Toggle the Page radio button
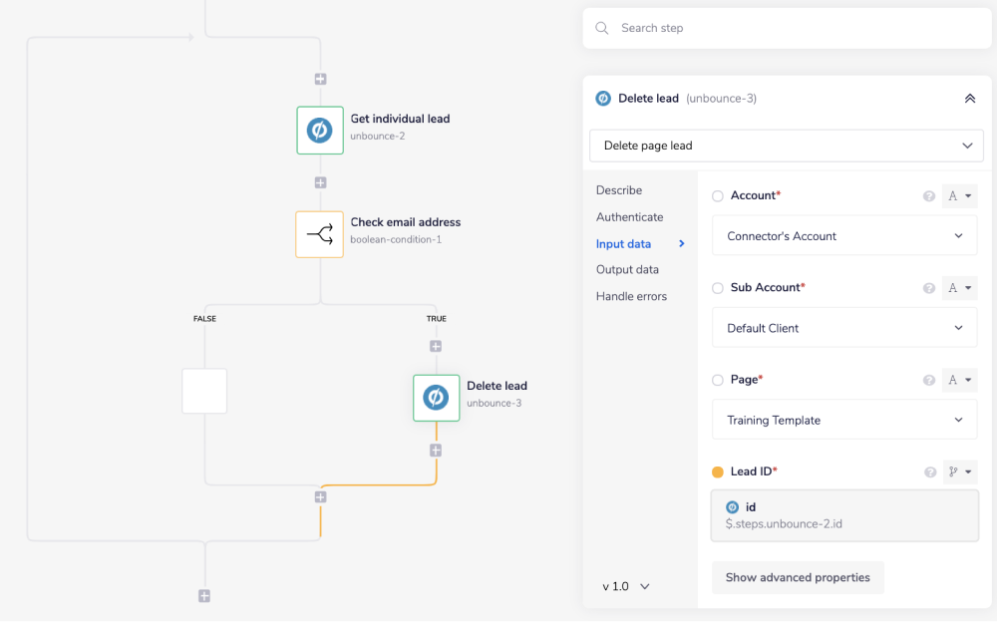997x622 pixels. coord(718,380)
